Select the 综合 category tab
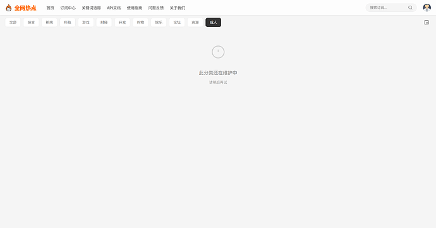Screen dimensions: 436x228 (x=31, y=23)
